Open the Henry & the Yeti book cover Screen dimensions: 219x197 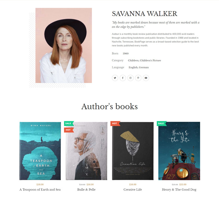tap(179, 151)
